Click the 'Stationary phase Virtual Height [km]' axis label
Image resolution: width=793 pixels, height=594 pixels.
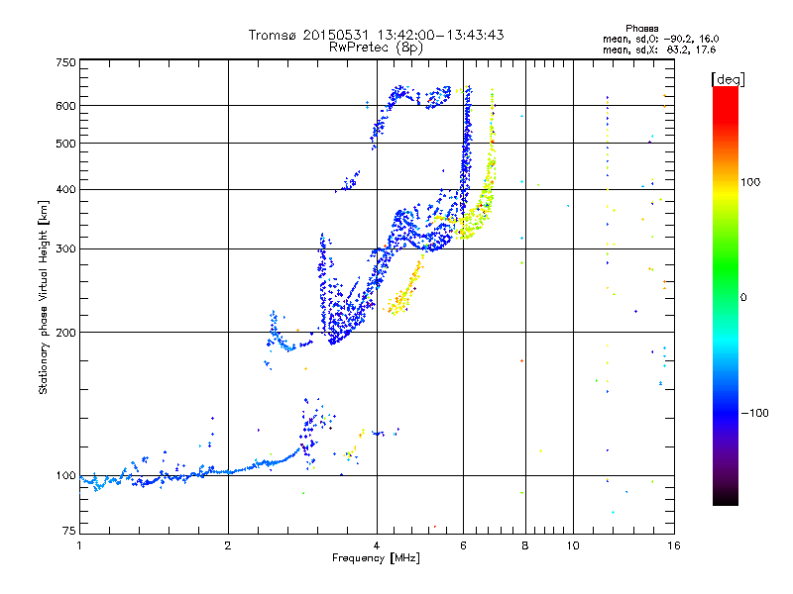[x=44, y=297]
